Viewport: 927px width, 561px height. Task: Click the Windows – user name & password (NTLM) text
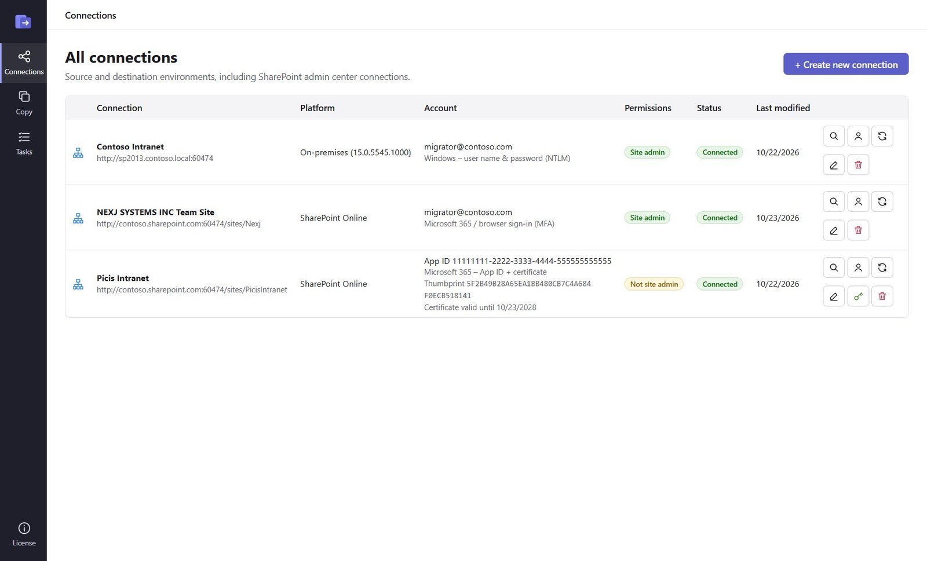tap(497, 158)
